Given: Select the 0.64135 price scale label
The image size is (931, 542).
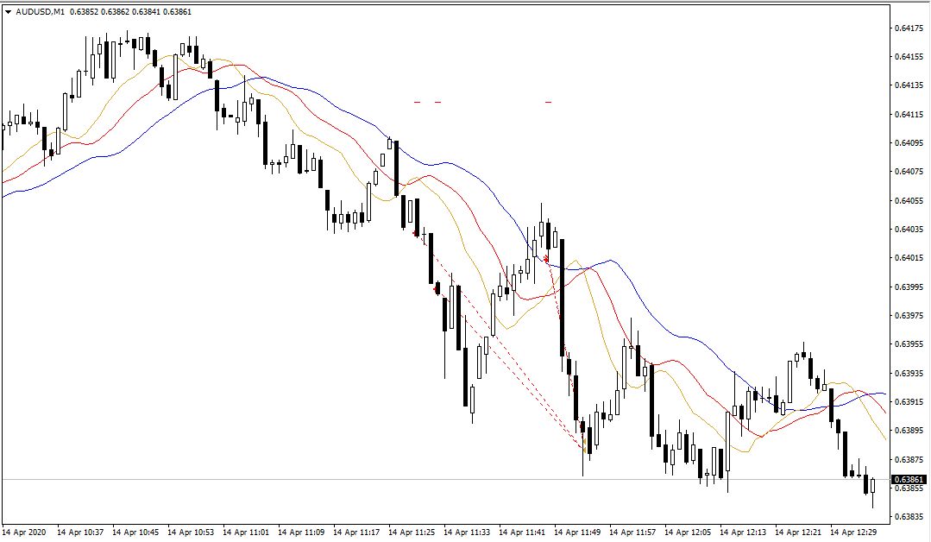Looking at the screenshot, I should point(909,85).
